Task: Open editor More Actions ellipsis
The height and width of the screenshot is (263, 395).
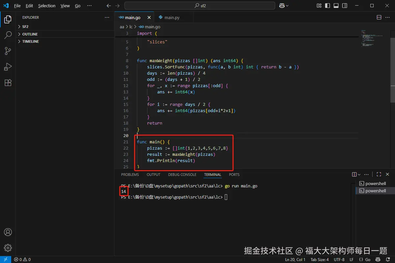Action: 388,17
